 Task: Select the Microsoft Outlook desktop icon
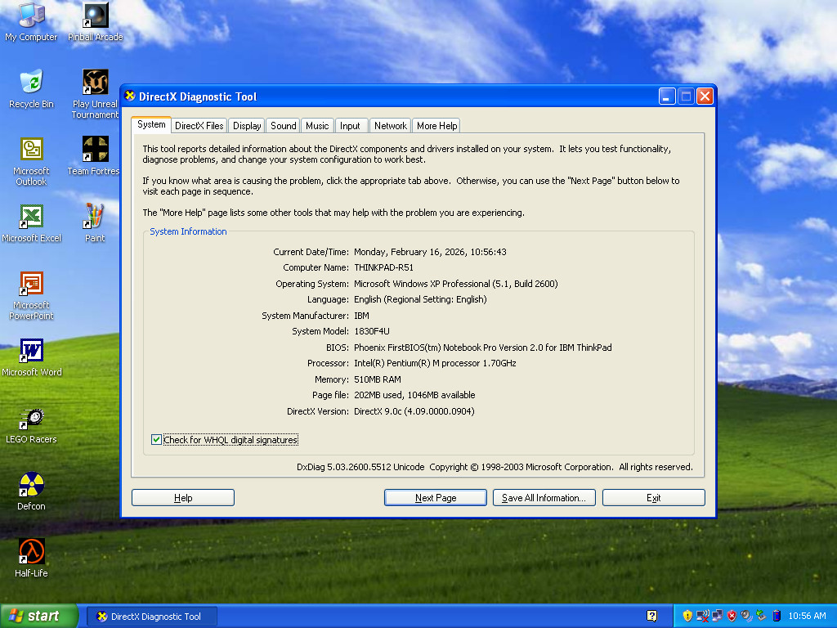click(x=31, y=161)
